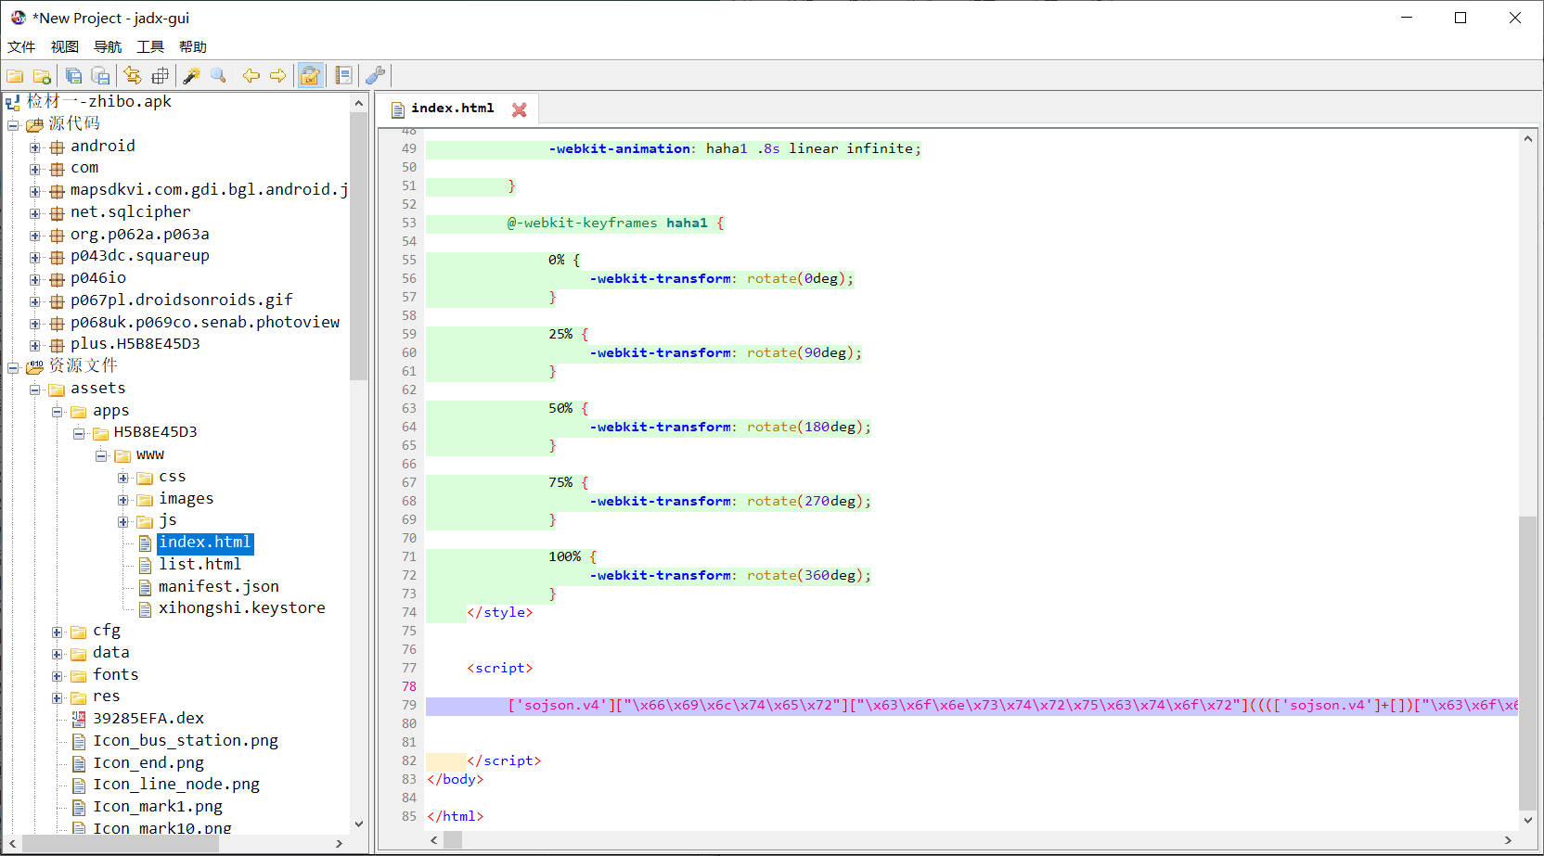1544x856 pixels.
Task: Click the 39285EFA.dex file icon
Action: [80, 718]
